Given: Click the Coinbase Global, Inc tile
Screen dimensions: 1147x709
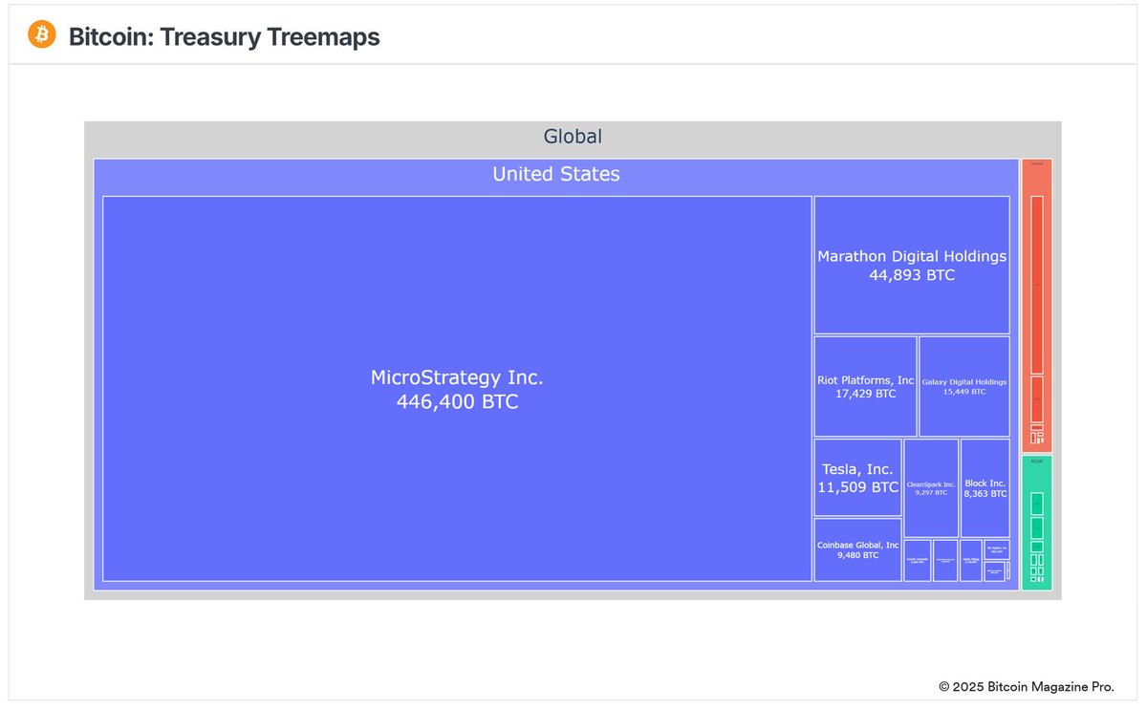Looking at the screenshot, I should pyautogui.click(x=857, y=549).
